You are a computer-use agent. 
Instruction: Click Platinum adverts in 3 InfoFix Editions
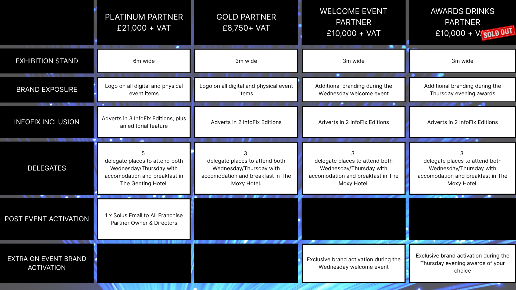point(144,122)
